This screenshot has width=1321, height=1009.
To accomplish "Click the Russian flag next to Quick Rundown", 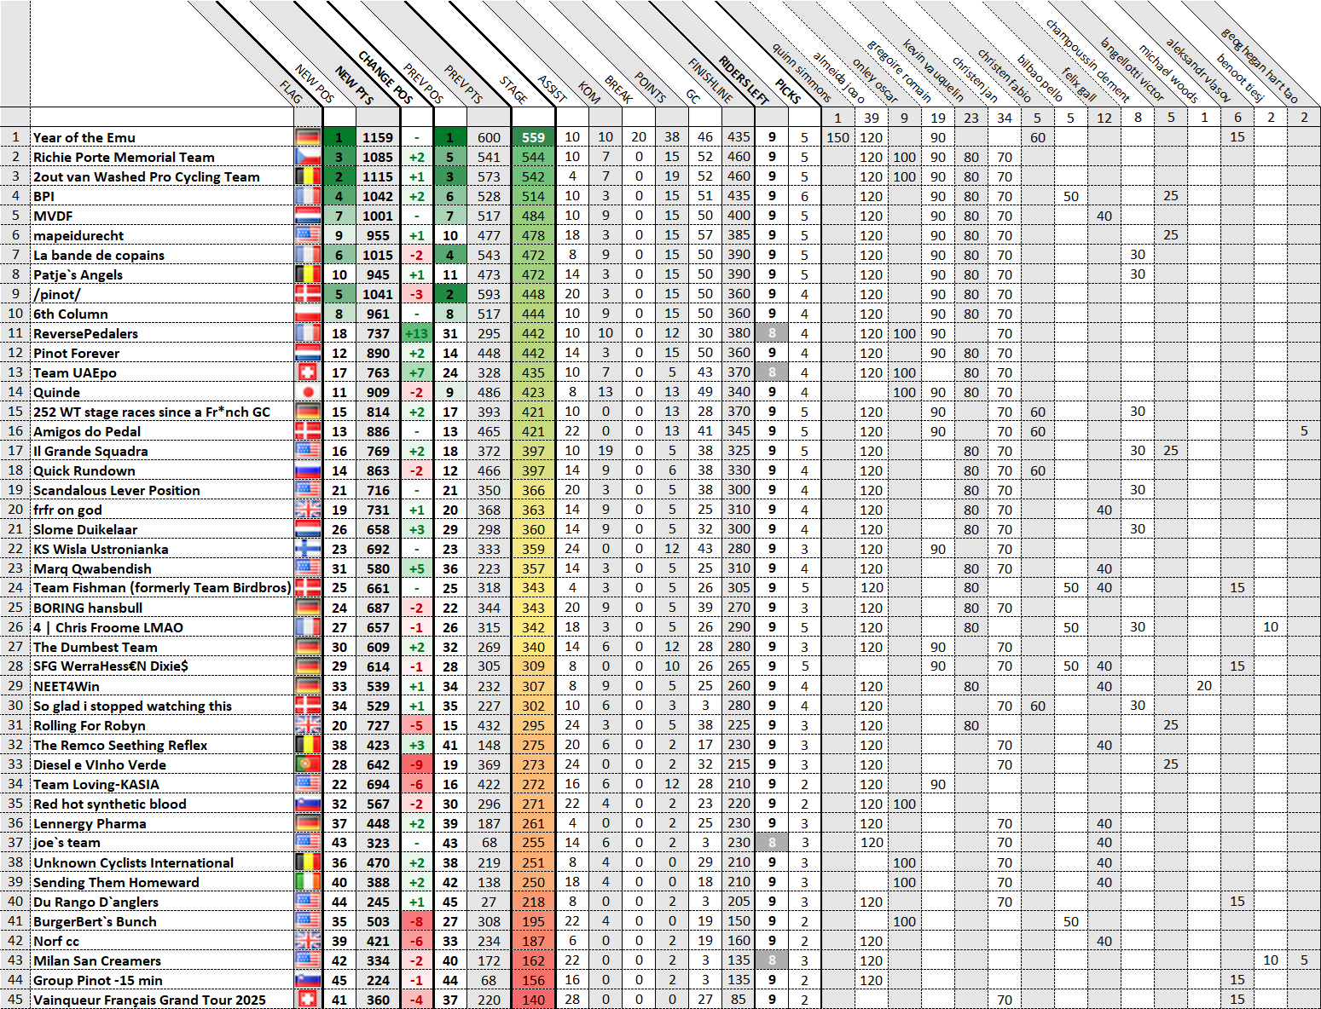I will coord(308,470).
